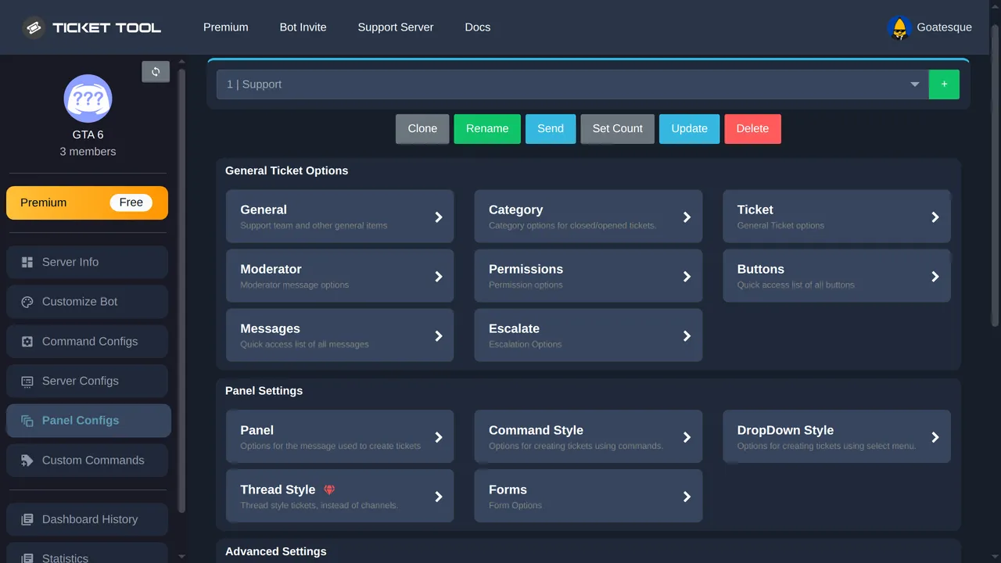Click the Ticket Tool logo icon
The image size is (1001, 563).
coord(34,27)
